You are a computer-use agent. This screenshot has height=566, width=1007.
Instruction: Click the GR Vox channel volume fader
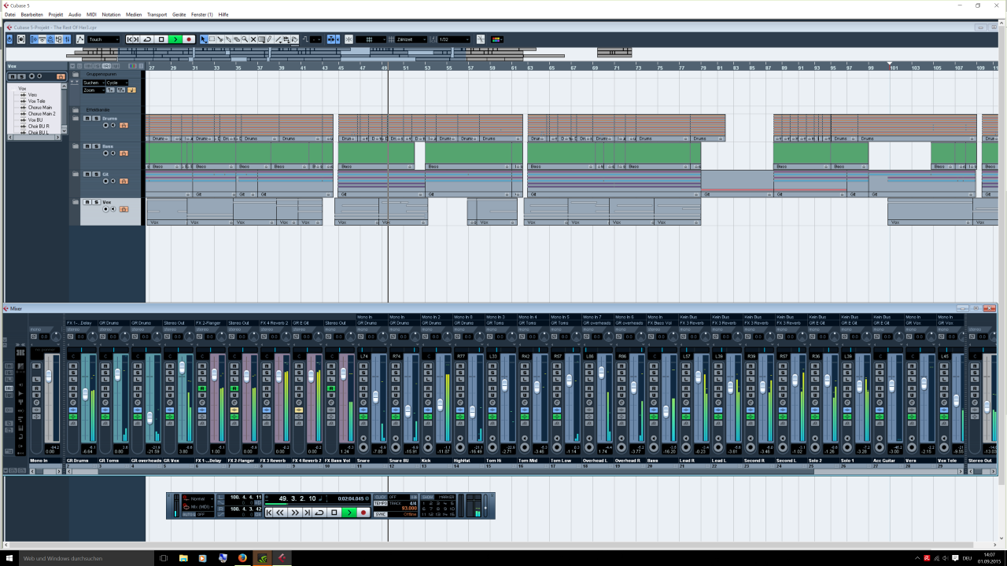click(x=182, y=367)
